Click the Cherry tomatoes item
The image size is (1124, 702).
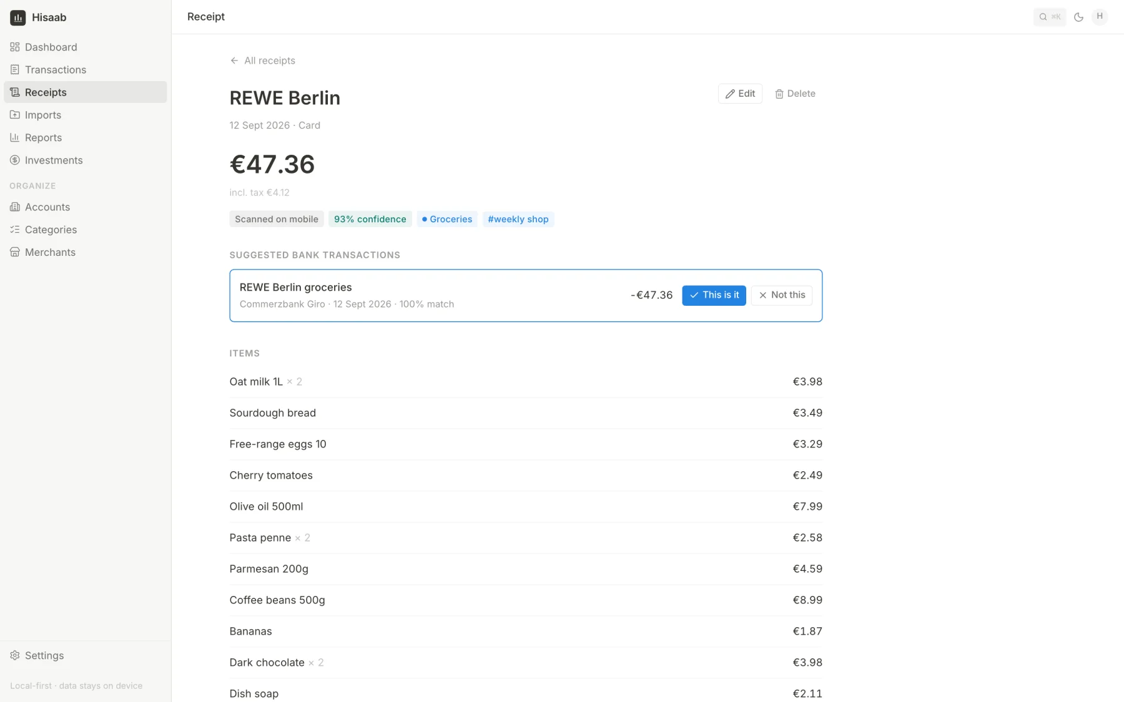(x=526, y=475)
